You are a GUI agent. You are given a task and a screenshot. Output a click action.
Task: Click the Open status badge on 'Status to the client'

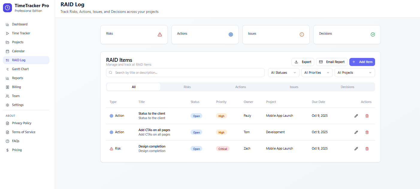[x=196, y=116]
